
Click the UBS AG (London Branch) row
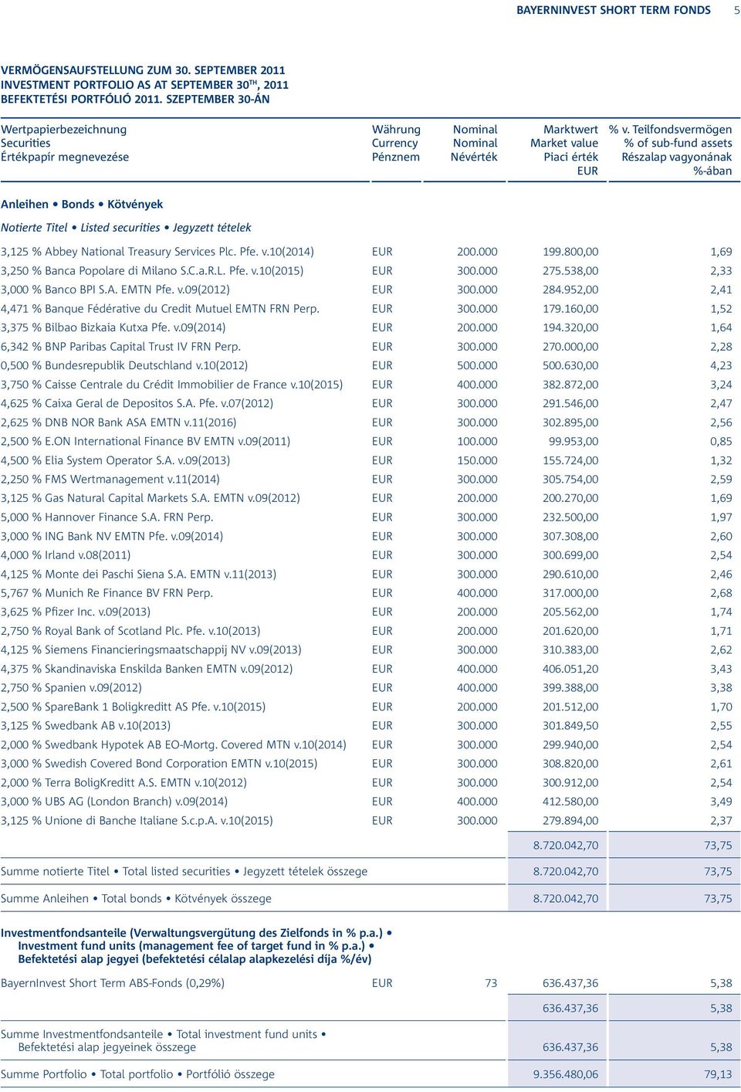[x=367, y=801]
